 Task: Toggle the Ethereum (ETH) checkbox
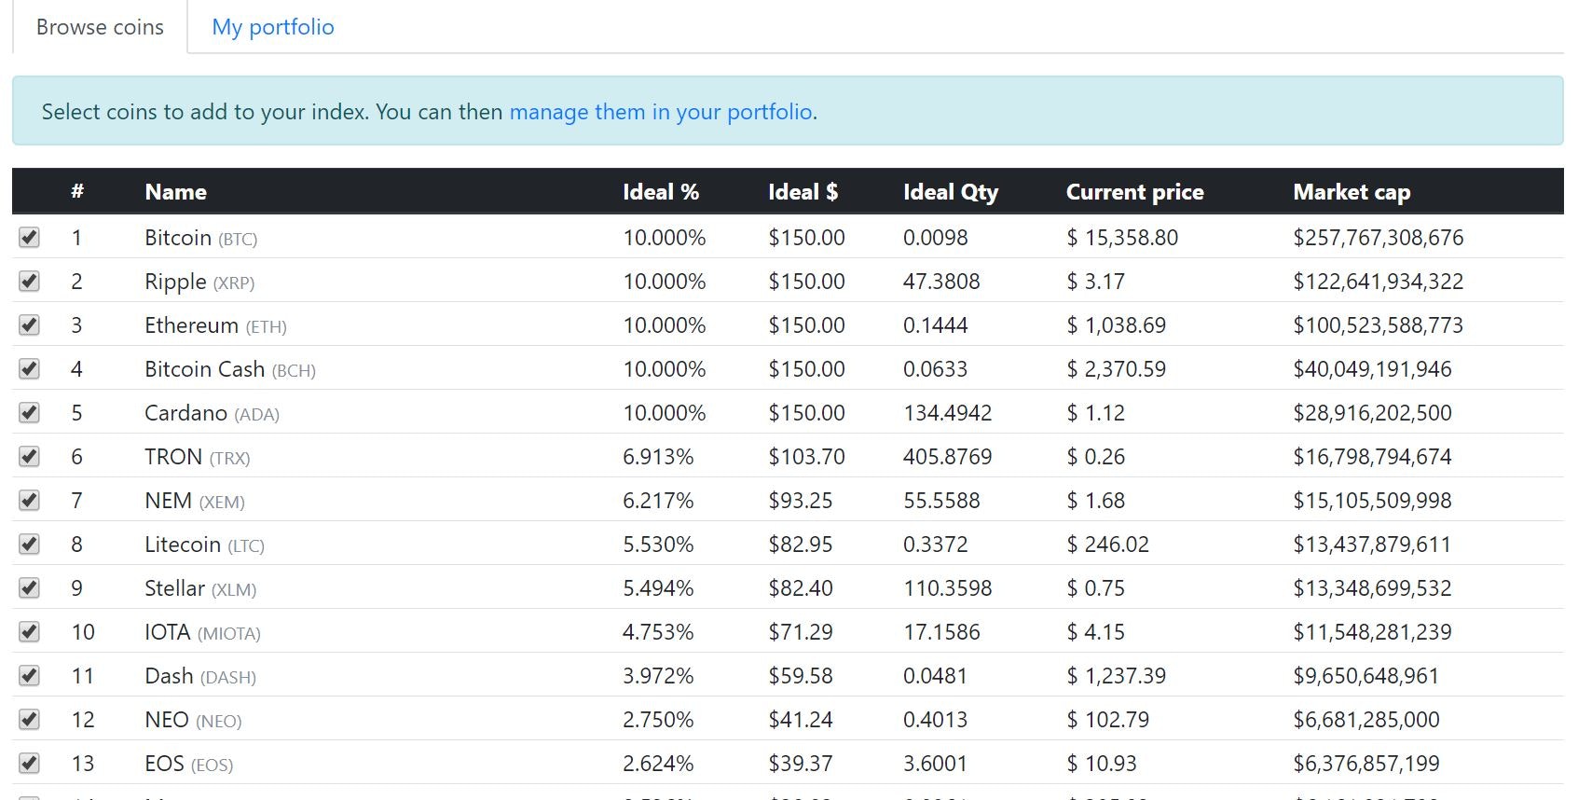point(29,324)
